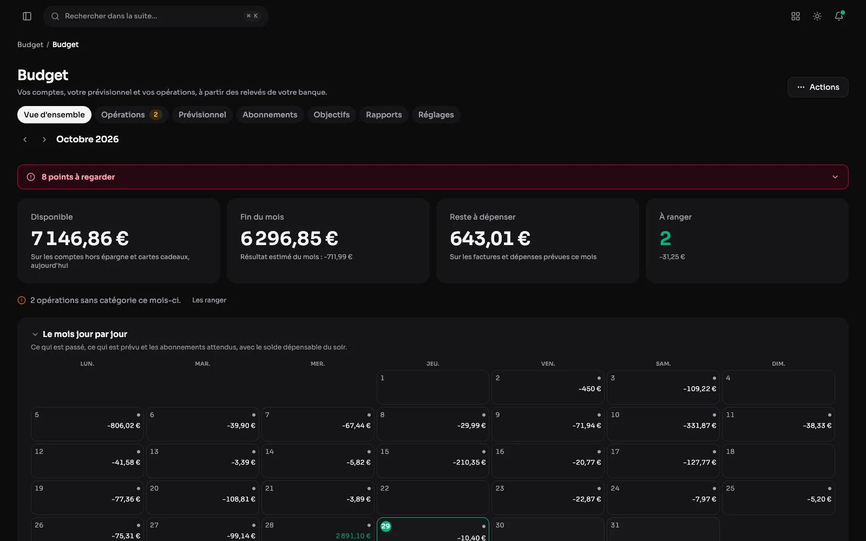
Task: Click the Budget breadcrumb parent link
Action: pyautogui.click(x=30, y=44)
